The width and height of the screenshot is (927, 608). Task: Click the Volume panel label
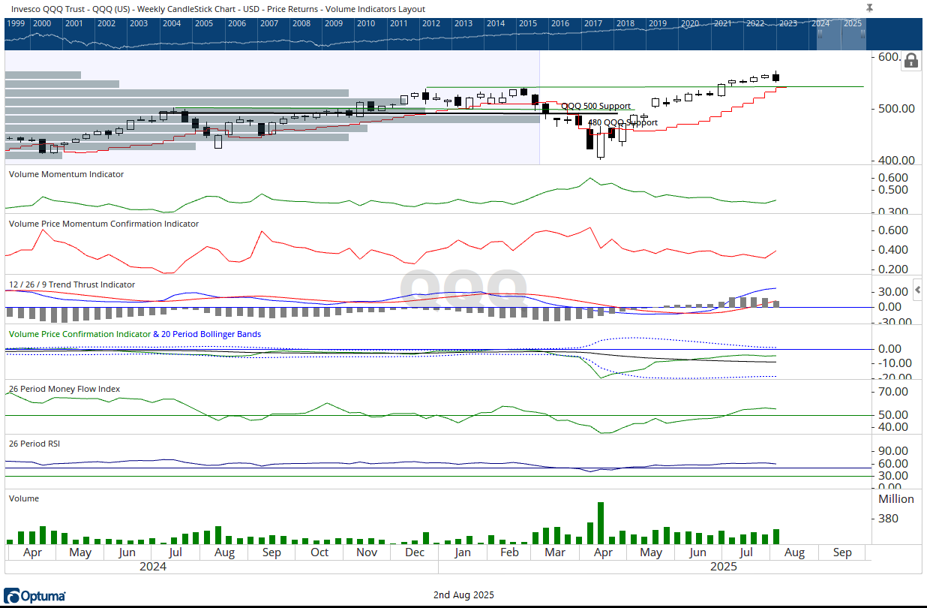(x=23, y=498)
